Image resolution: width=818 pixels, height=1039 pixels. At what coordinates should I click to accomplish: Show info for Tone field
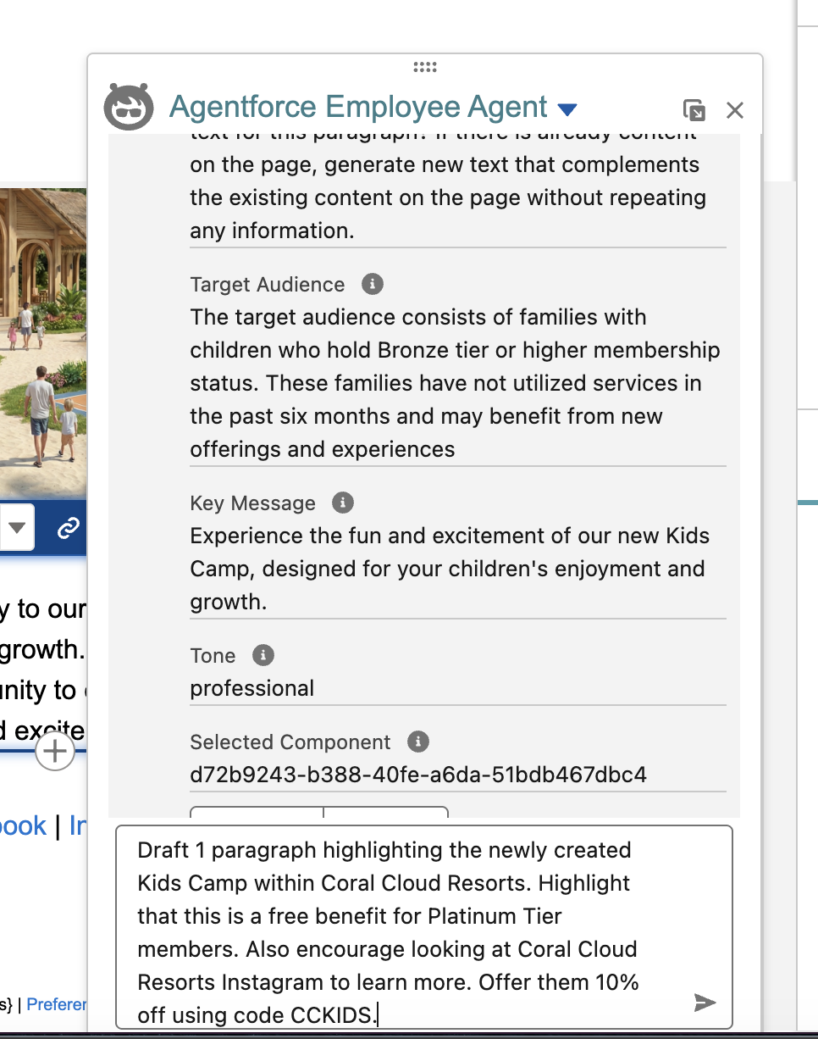click(x=263, y=655)
